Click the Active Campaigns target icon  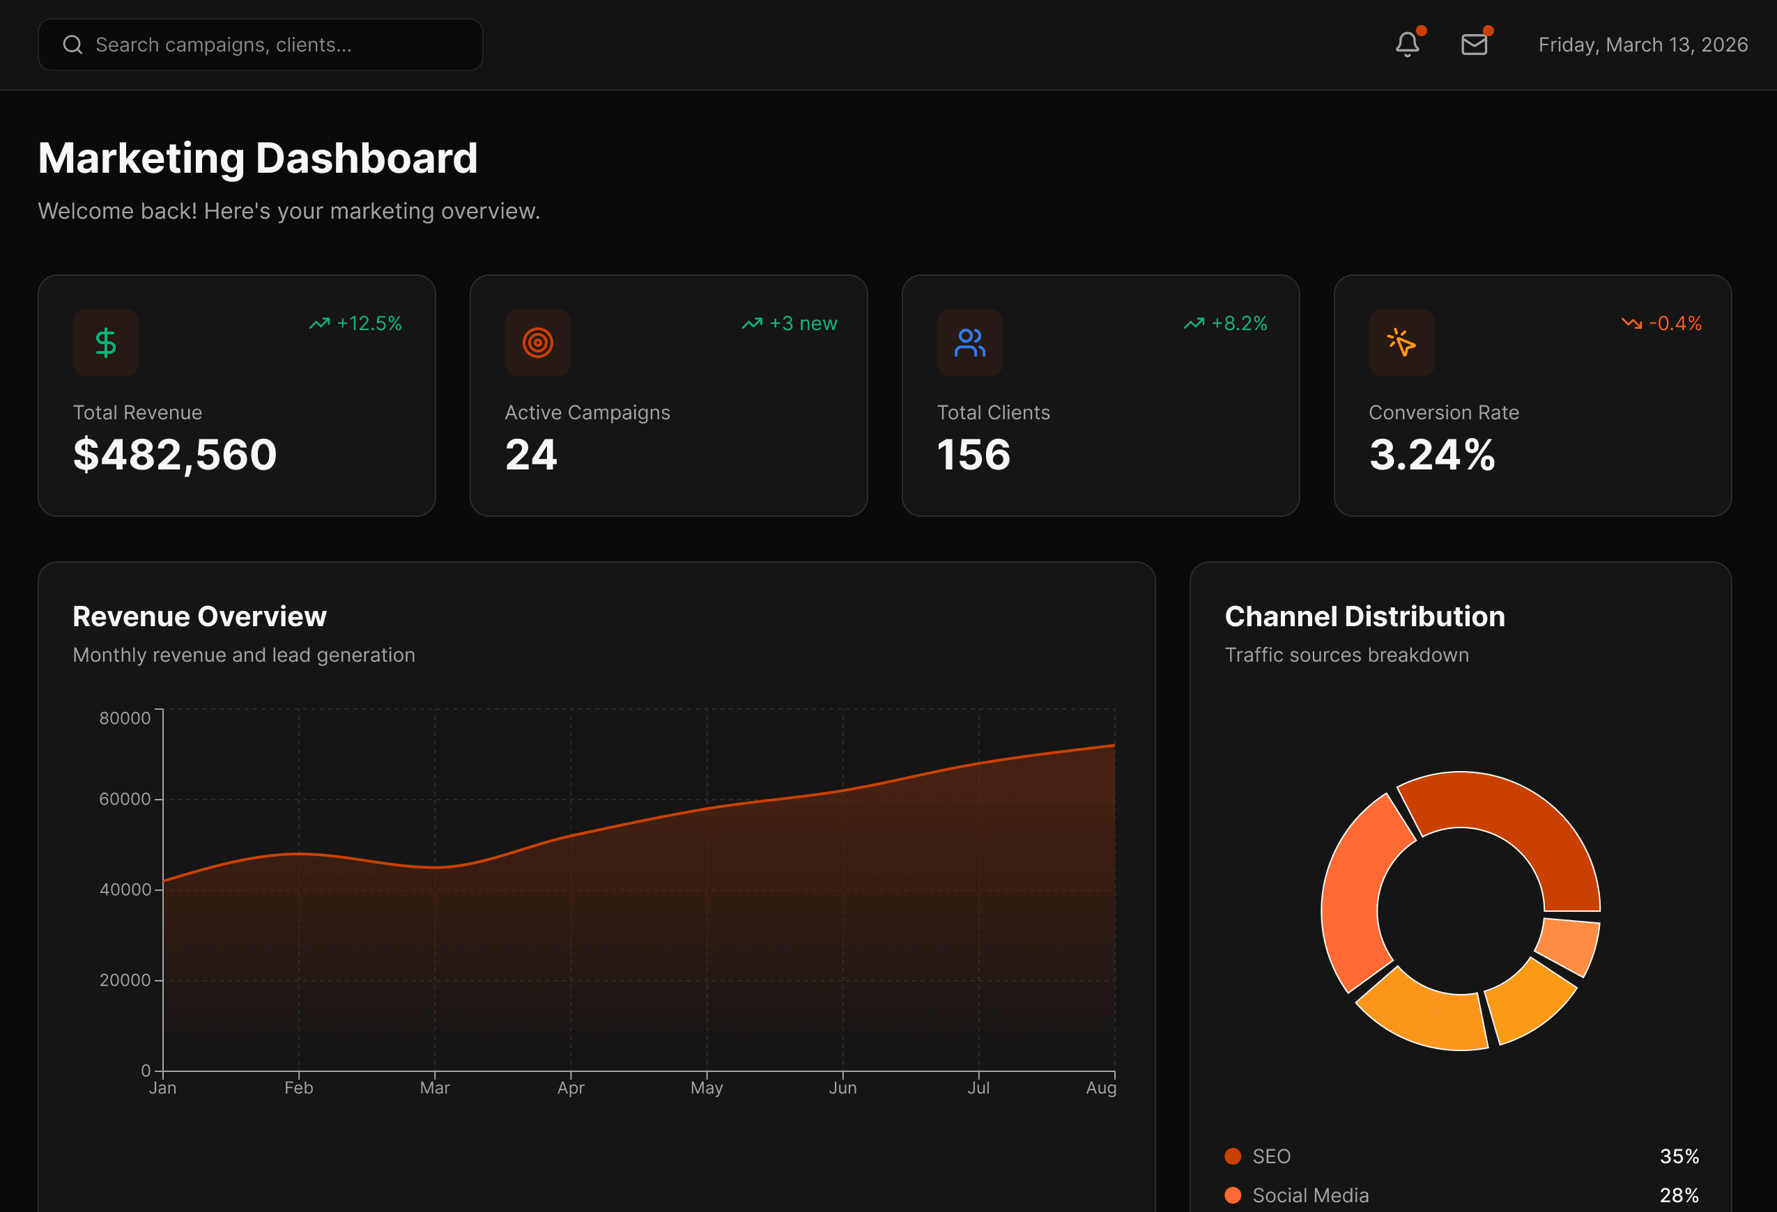coord(537,343)
